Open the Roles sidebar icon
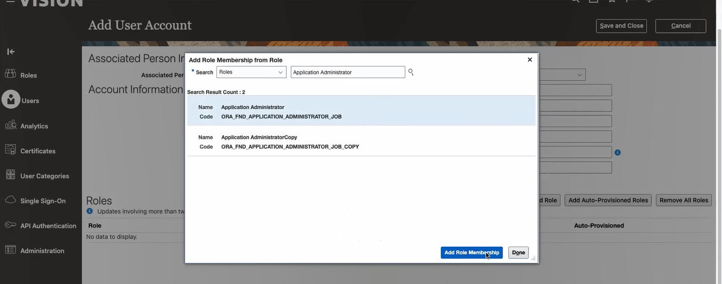Image resolution: width=722 pixels, height=284 pixels. pyautogui.click(x=11, y=75)
